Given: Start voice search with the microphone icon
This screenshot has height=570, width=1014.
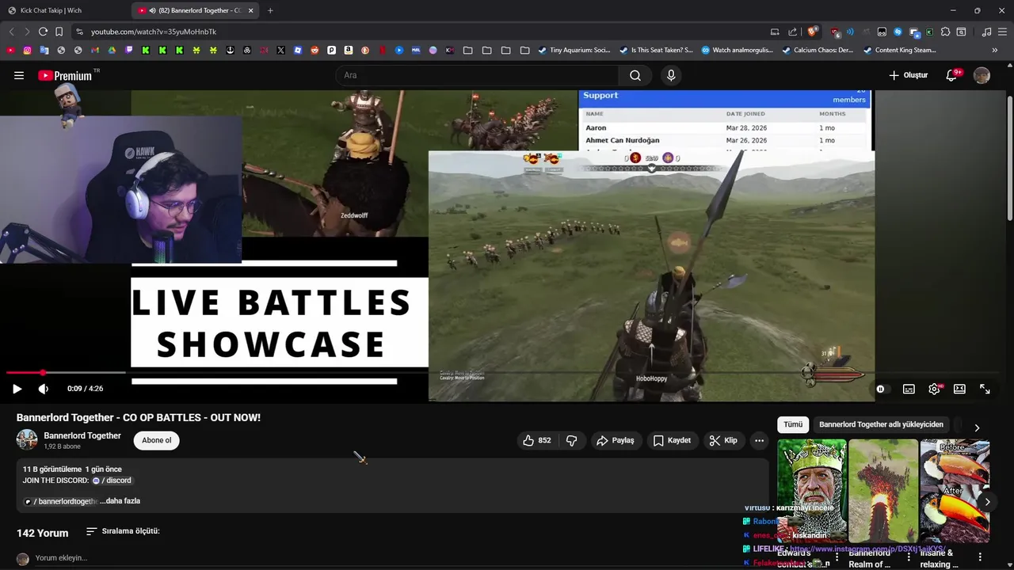Looking at the screenshot, I should click(671, 75).
